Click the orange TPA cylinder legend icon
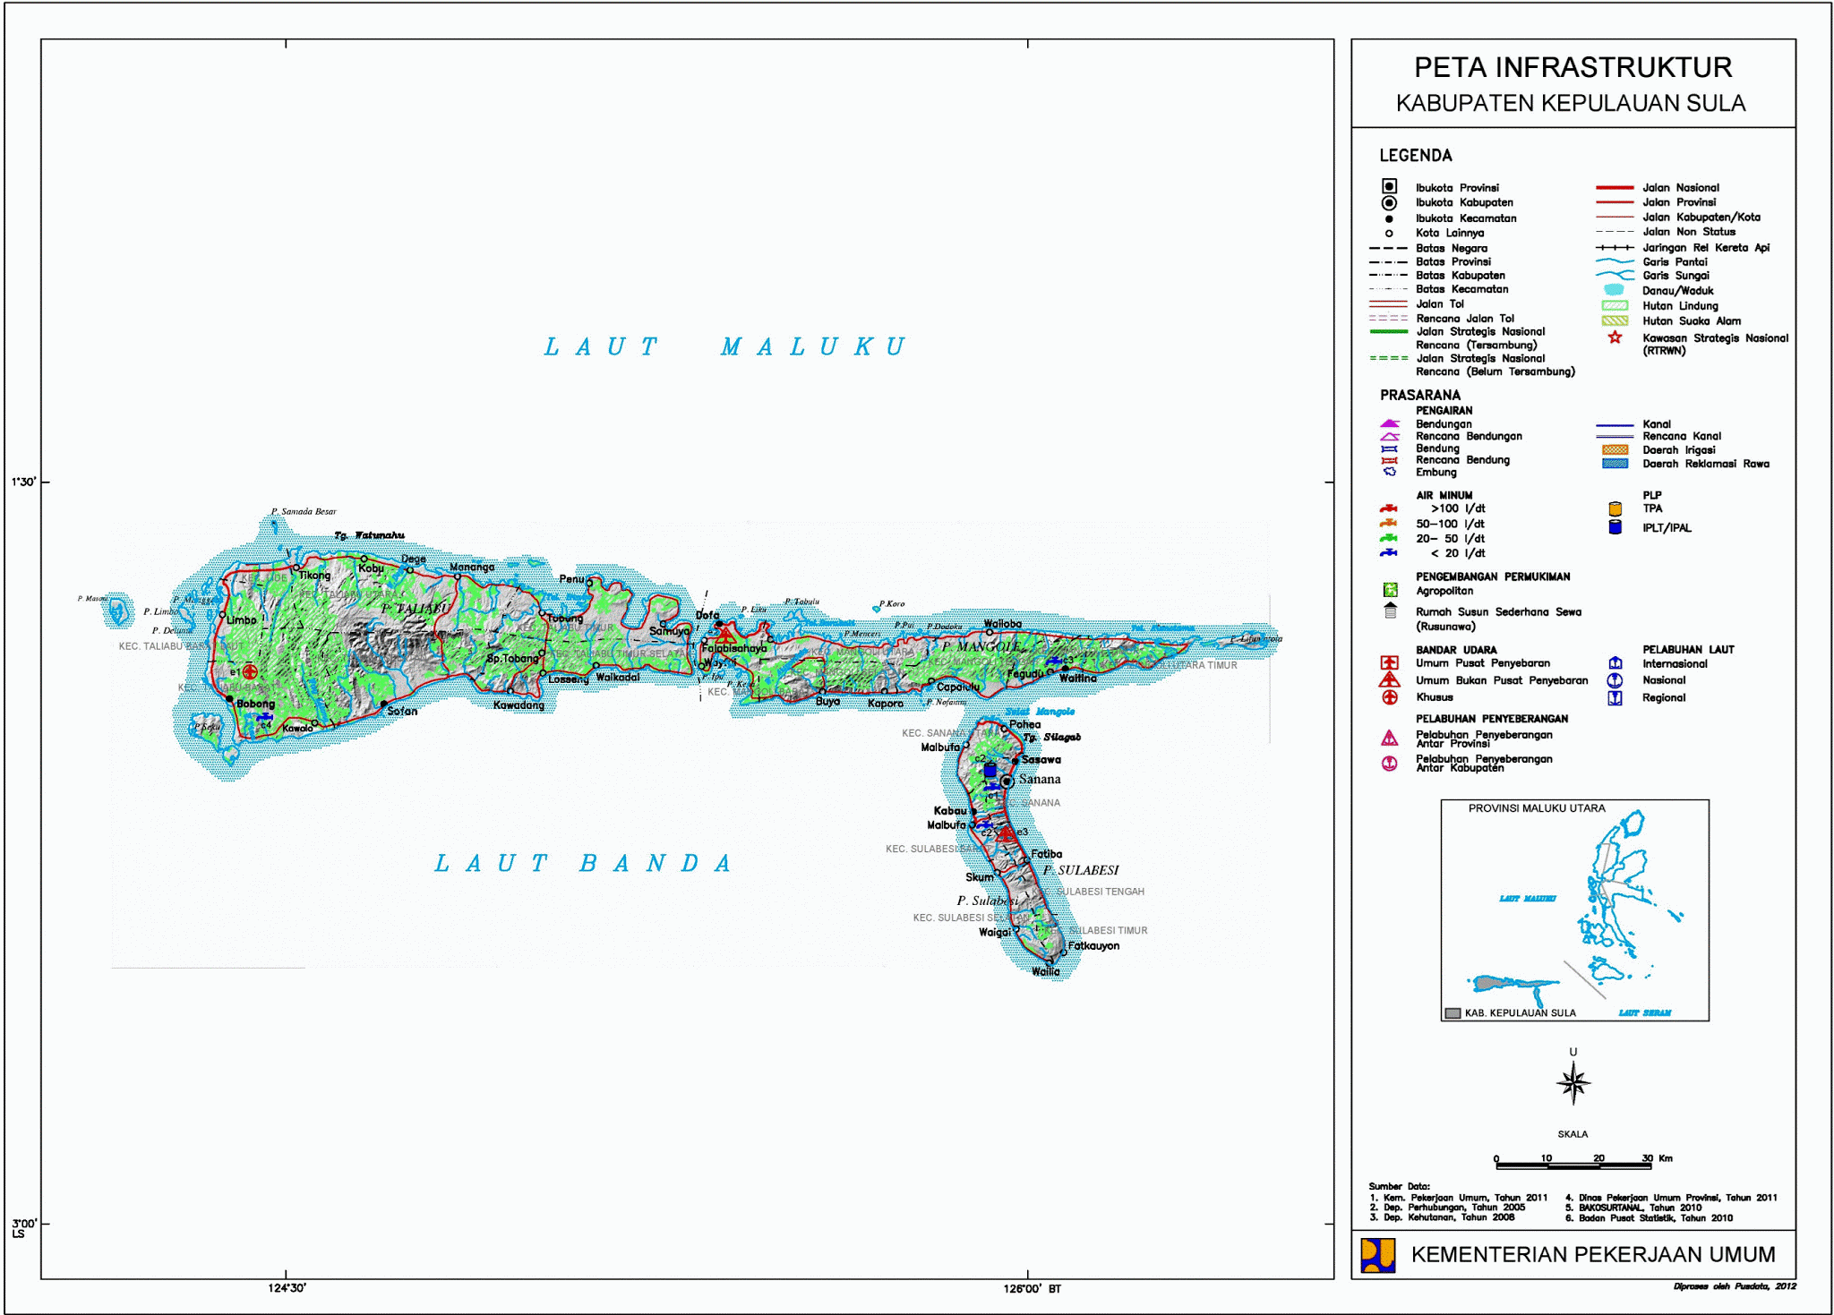This screenshot has width=1834, height=1315. click(x=1615, y=509)
